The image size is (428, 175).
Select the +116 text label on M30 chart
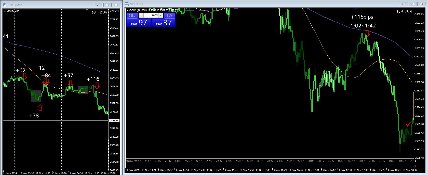93,79
